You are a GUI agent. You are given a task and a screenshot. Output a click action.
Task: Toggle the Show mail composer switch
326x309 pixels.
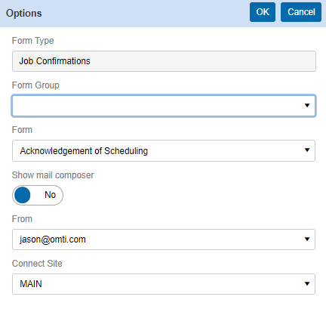point(38,195)
